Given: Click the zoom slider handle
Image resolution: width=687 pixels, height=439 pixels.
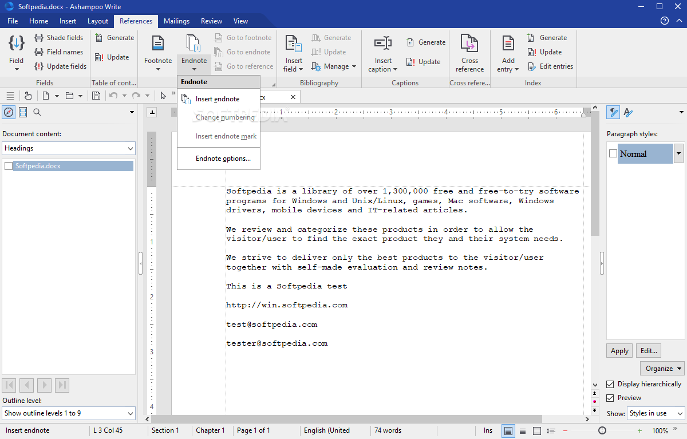Looking at the screenshot, I should [602, 430].
